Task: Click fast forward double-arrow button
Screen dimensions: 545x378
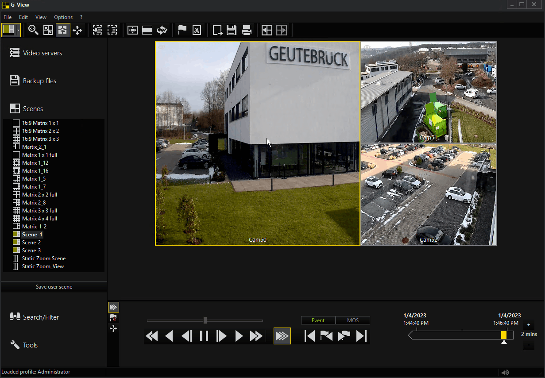Action: coord(256,336)
